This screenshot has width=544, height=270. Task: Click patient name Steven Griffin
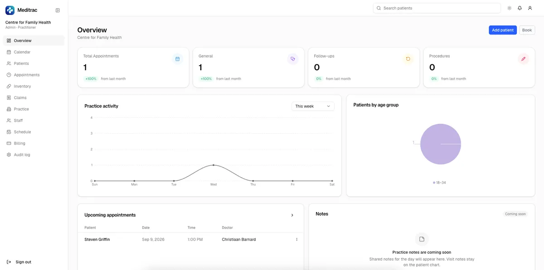click(97, 239)
